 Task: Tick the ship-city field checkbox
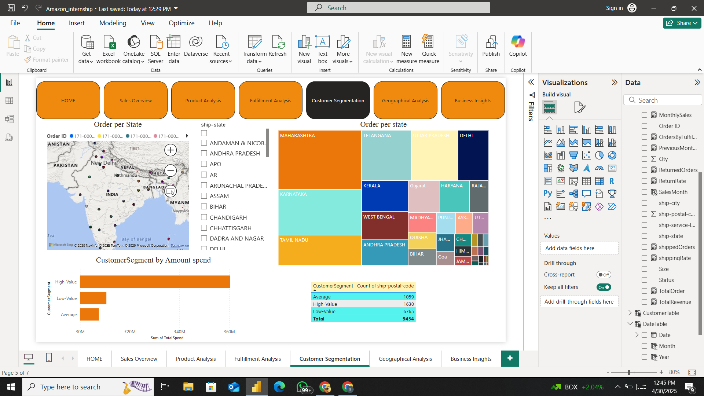(644, 203)
